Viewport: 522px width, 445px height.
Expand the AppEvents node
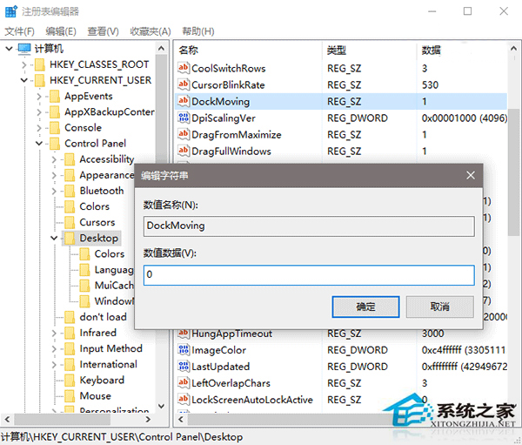coord(39,97)
